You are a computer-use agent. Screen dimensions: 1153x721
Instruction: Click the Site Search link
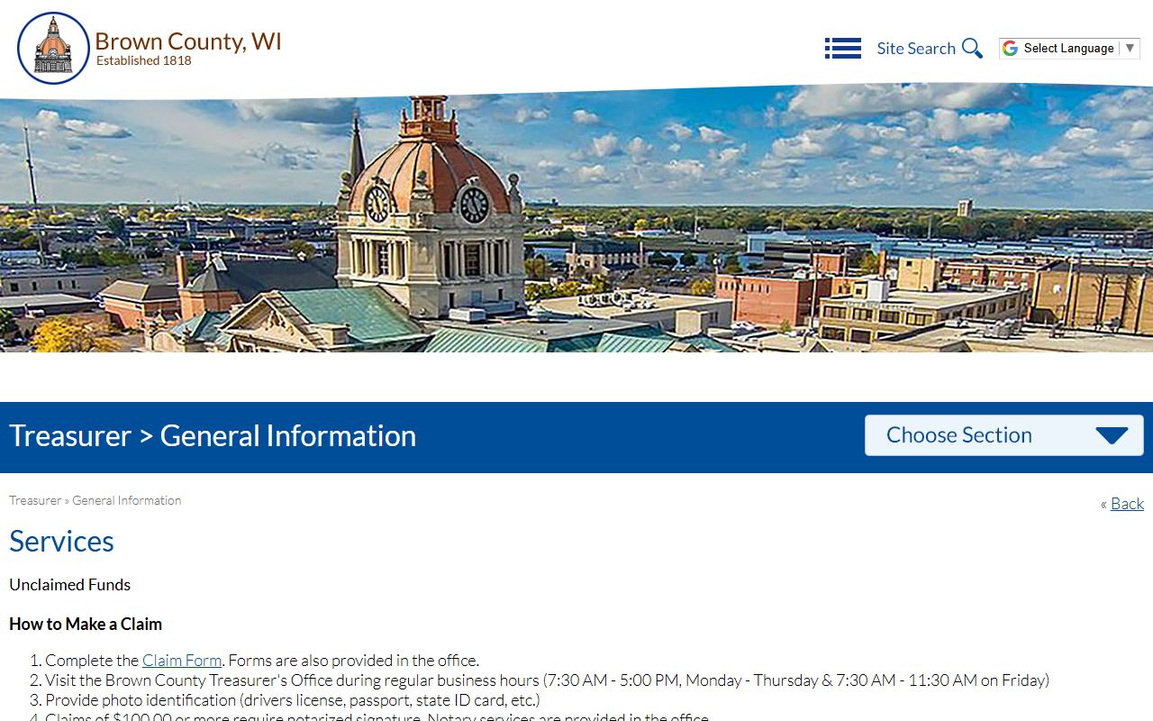click(x=916, y=49)
